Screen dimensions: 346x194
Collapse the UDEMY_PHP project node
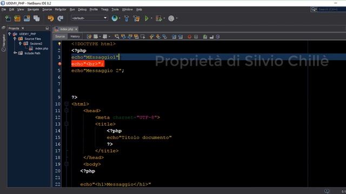(10, 34)
